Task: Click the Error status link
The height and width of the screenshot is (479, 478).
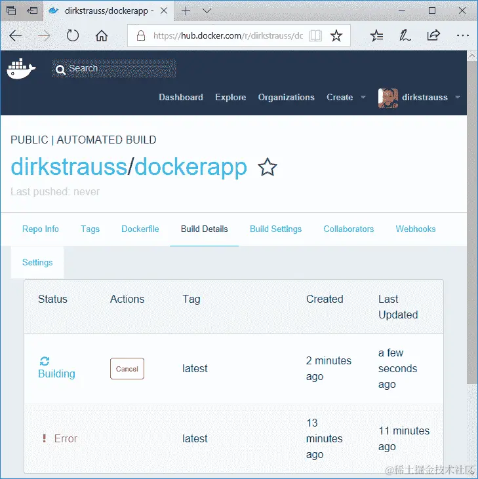Action: click(x=66, y=438)
